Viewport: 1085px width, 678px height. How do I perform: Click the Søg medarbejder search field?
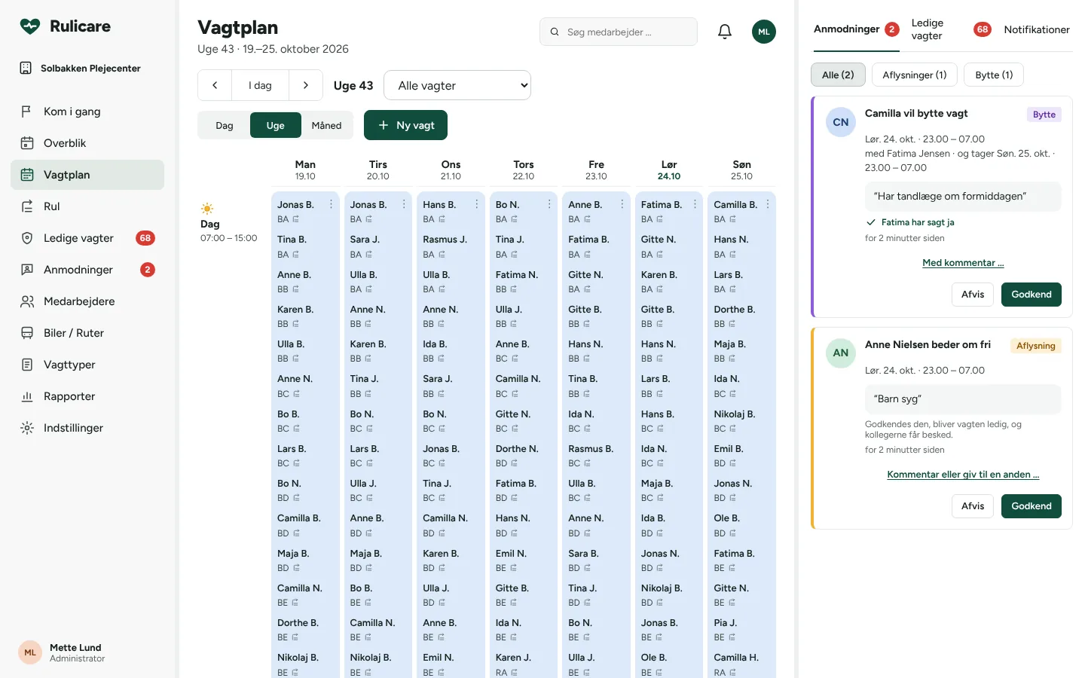pyautogui.click(x=619, y=32)
